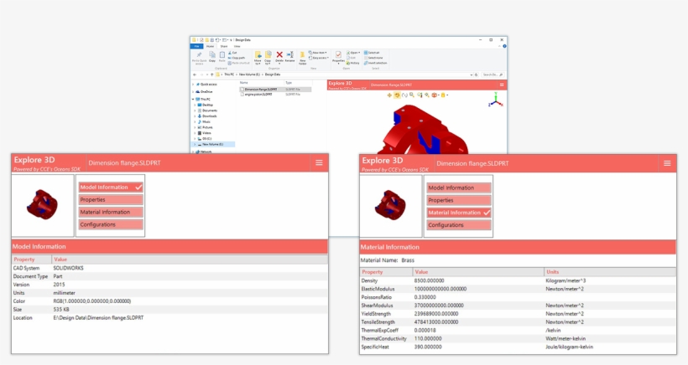
Task: Open hamburger menu in Model Information window
Action: [319, 162]
